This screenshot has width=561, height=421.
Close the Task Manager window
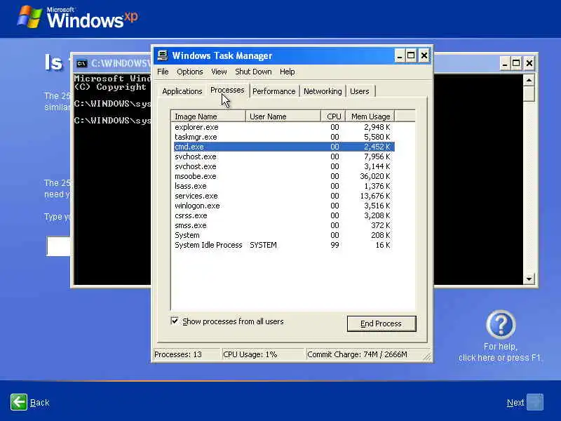424,55
